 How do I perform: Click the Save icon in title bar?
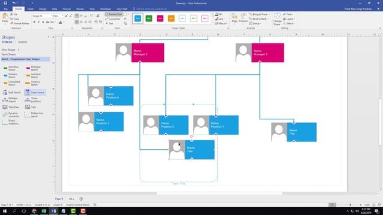pos(5,3)
